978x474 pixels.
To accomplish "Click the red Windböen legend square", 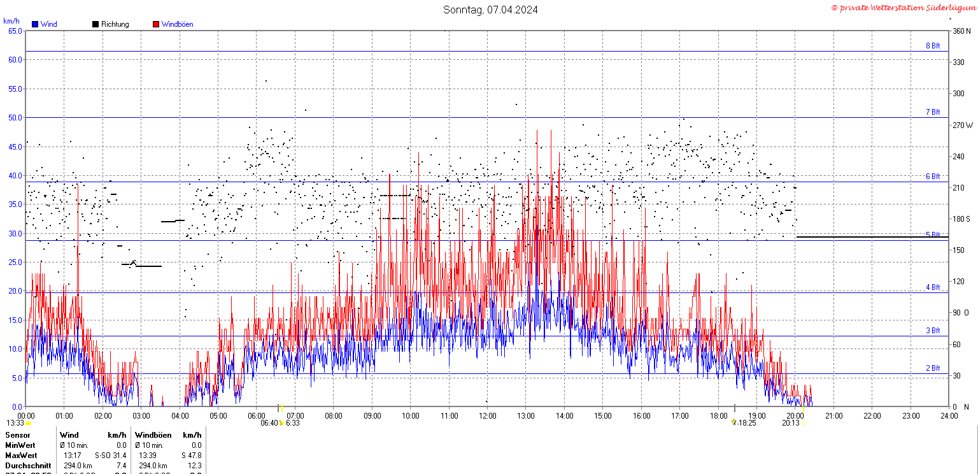I will 156,24.
